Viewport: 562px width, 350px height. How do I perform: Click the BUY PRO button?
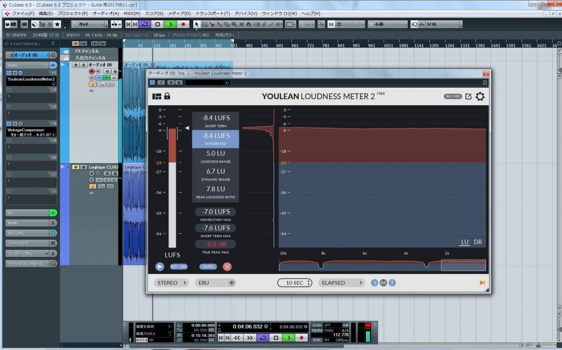(x=453, y=96)
